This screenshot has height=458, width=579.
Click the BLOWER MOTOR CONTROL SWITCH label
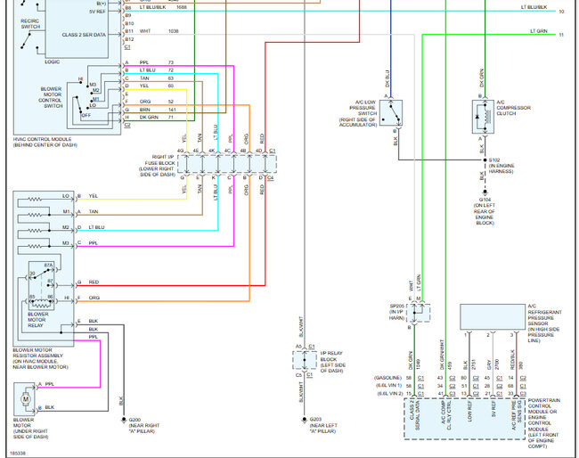51,97
